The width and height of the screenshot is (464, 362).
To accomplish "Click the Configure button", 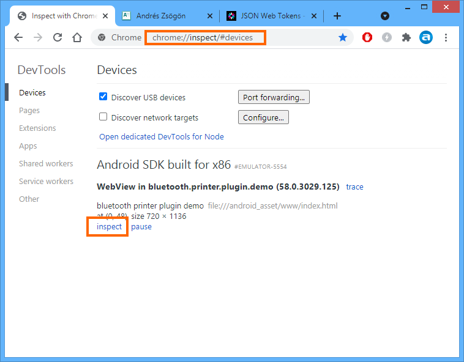I will [263, 117].
